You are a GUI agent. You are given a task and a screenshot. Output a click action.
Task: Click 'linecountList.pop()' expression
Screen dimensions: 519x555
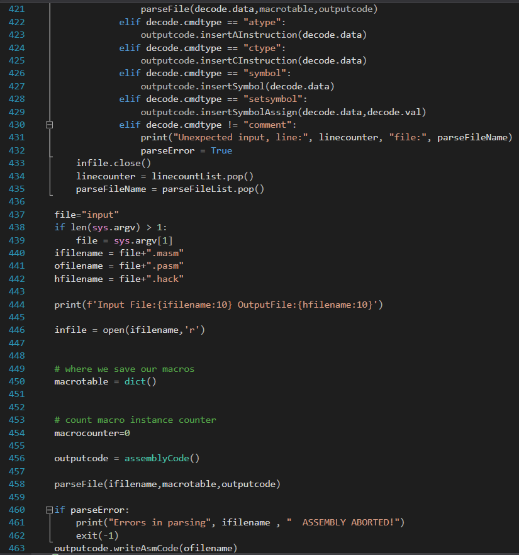click(203, 176)
